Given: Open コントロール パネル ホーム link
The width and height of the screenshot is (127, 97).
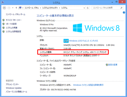Looking at the screenshot, I should (x=15, y=14).
